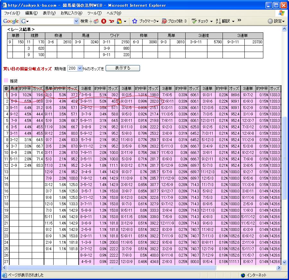Viewport: 289px width, 280px height.
Task: Click the 202.0 odds cell
Action: (x=153, y=101)
